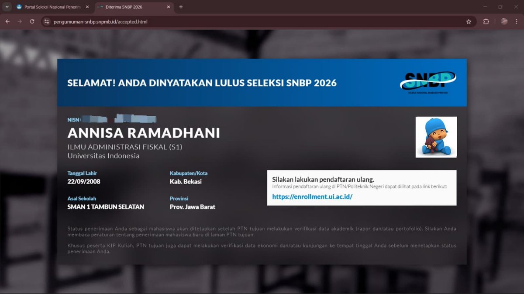Screen dimensions: 524x294
Task: Click the SELAMAT! ANDA DINYATAKAN LULUS heading
Action: point(202,83)
